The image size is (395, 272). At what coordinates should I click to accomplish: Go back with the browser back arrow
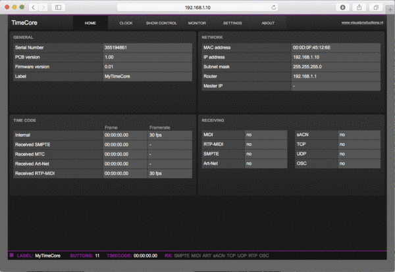click(x=34, y=7)
